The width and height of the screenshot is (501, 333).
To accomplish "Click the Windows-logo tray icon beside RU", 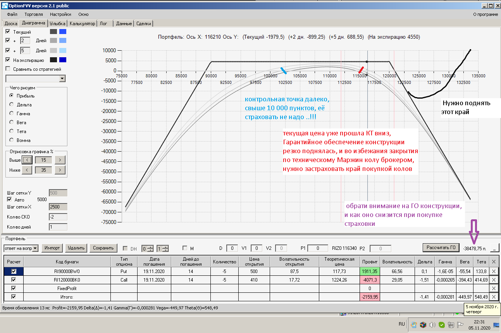I will [x=414, y=325].
